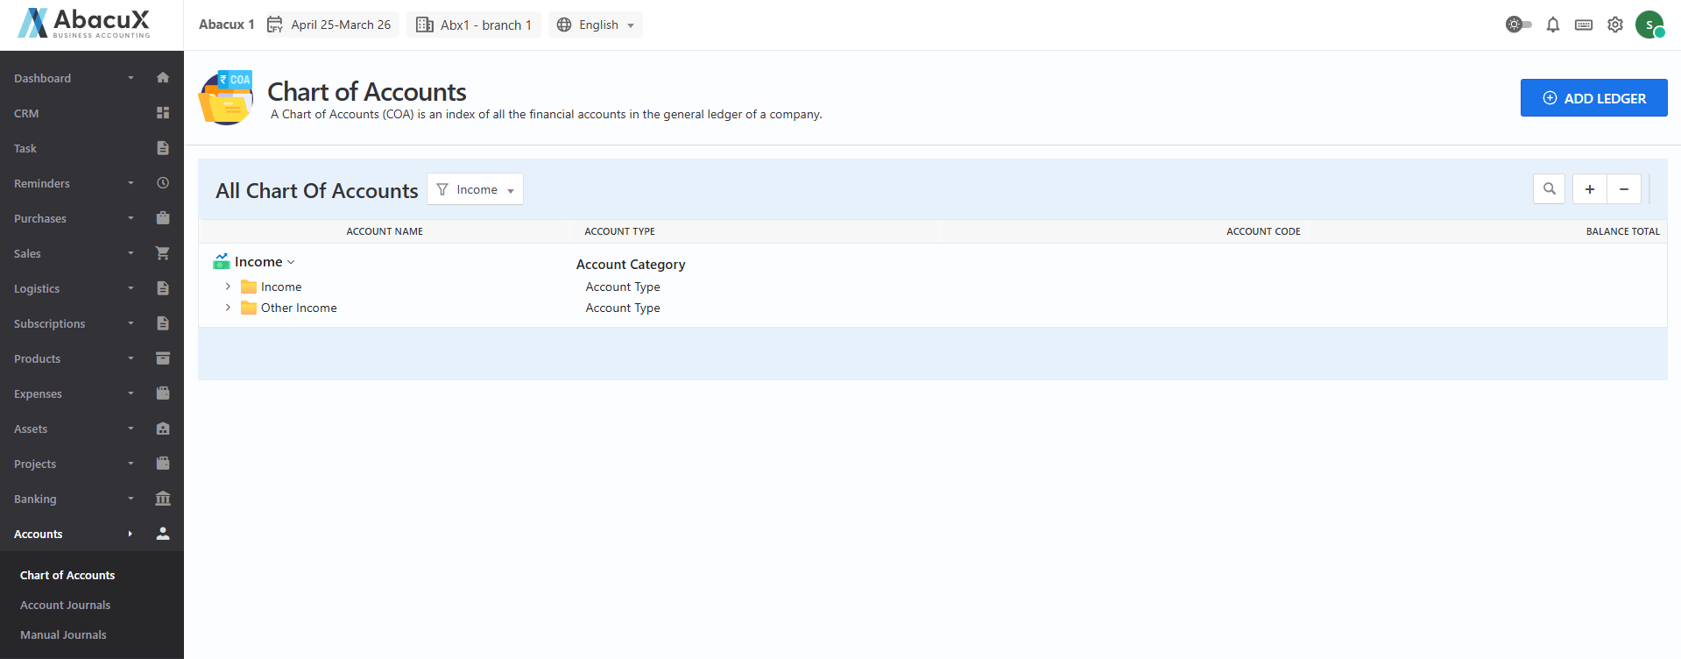
Task: Collapse the Income category tree
Action: point(291,262)
